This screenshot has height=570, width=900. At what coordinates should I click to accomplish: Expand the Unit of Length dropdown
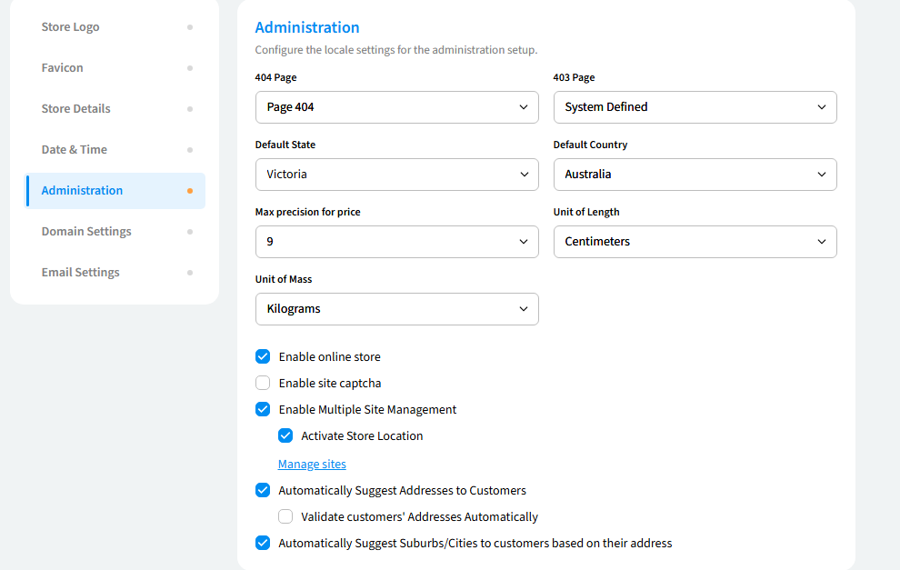(x=695, y=242)
